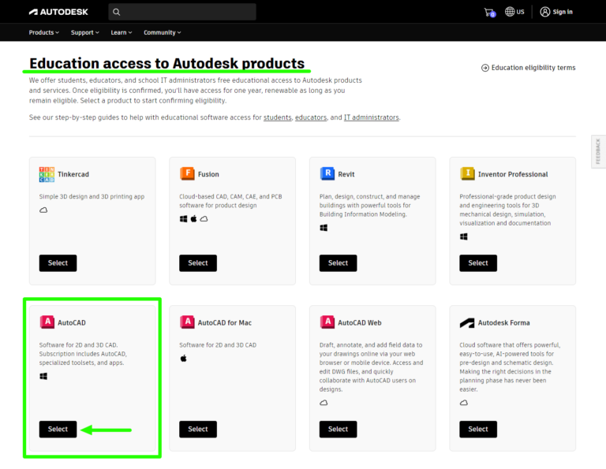Select the Fusion product
The width and height of the screenshot is (606, 469).
coord(198,262)
